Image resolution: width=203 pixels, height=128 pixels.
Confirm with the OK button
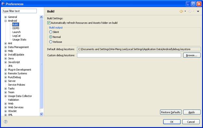[172, 122]
